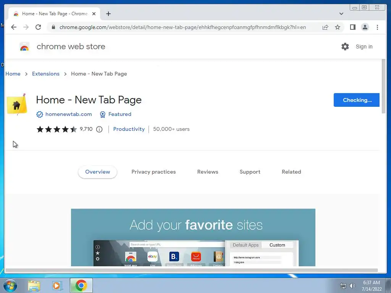Click the Show desktop button
This screenshot has width=391, height=293.
coord(388,285)
